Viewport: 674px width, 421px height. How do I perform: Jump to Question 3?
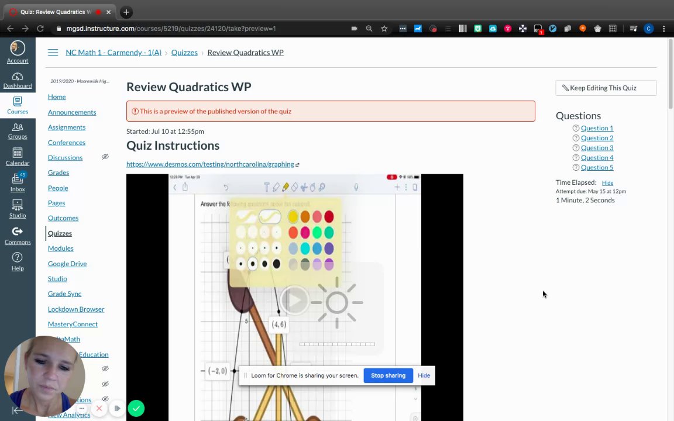(x=597, y=148)
